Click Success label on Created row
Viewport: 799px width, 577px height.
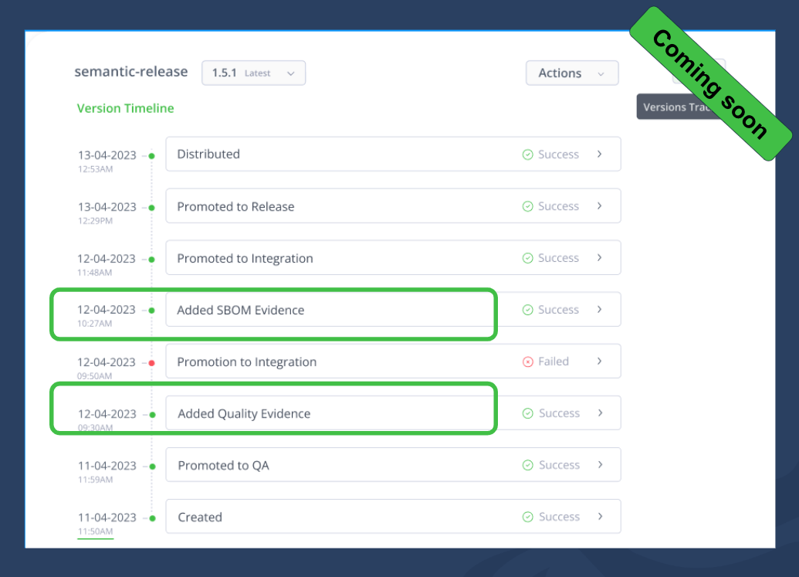559,516
